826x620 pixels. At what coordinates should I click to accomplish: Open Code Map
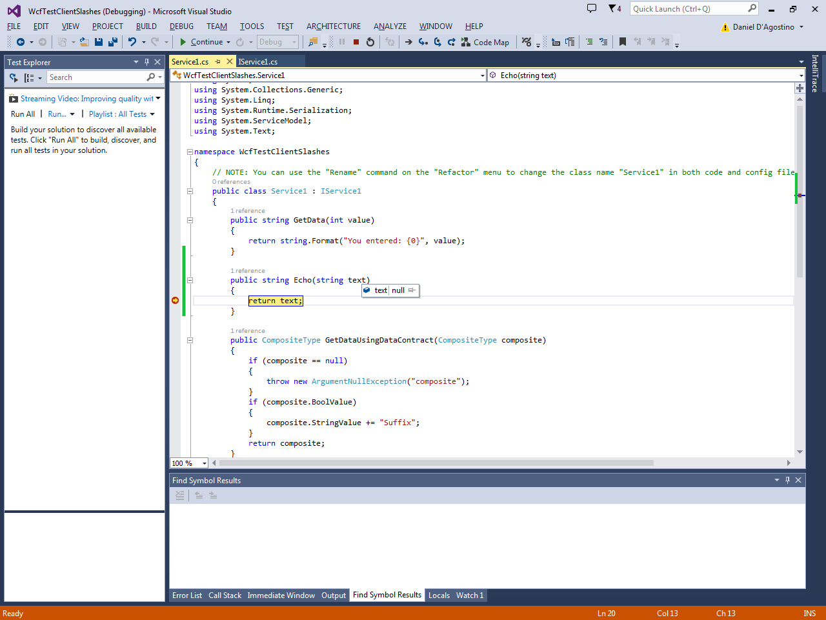[485, 42]
